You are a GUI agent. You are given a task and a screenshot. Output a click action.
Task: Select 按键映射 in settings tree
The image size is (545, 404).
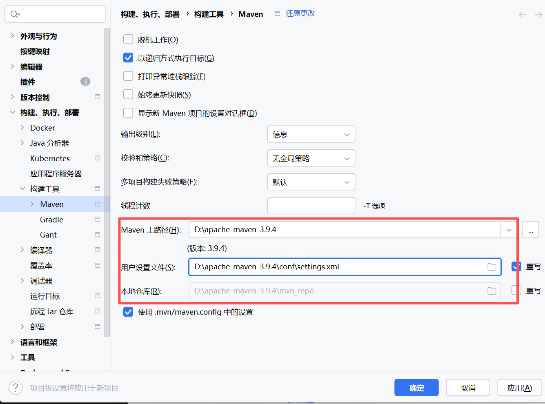[35, 51]
